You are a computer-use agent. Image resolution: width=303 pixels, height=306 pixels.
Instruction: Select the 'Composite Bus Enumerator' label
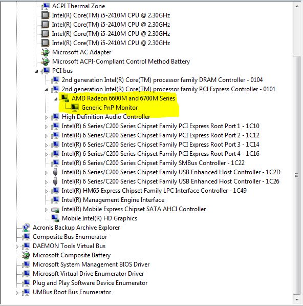pyautogui.click(x=70, y=237)
